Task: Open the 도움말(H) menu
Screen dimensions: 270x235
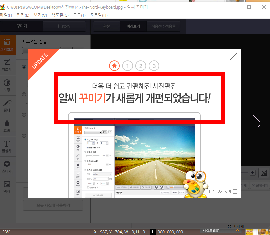Action: click(x=99, y=15)
